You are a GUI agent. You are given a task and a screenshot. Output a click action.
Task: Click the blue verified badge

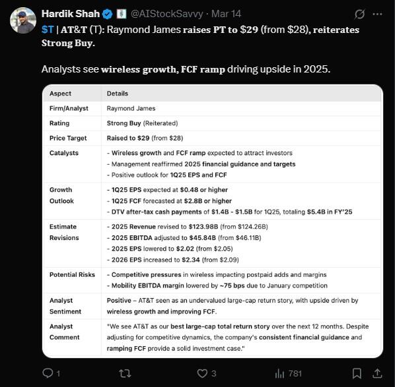[107, 14]
